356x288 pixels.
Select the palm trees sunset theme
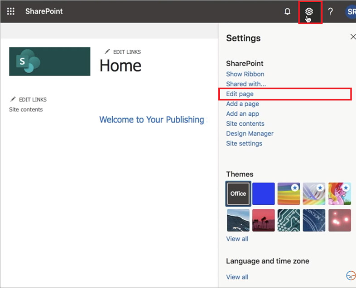coord(263,220)
